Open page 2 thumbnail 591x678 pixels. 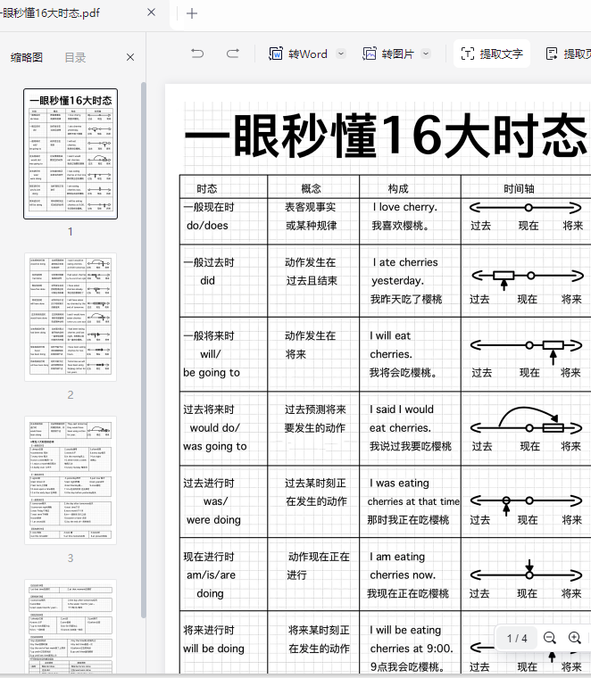coord(71,317)
